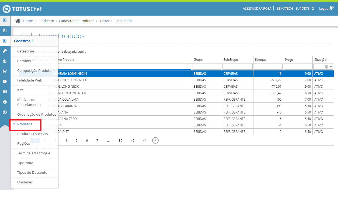Clear the Situação filter with the x icon

pyautogui.click(x=326, y=67)
